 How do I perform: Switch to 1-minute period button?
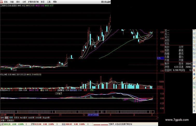(194, 91)
